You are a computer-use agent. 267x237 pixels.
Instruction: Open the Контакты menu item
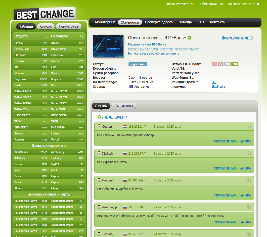[218, 22]
